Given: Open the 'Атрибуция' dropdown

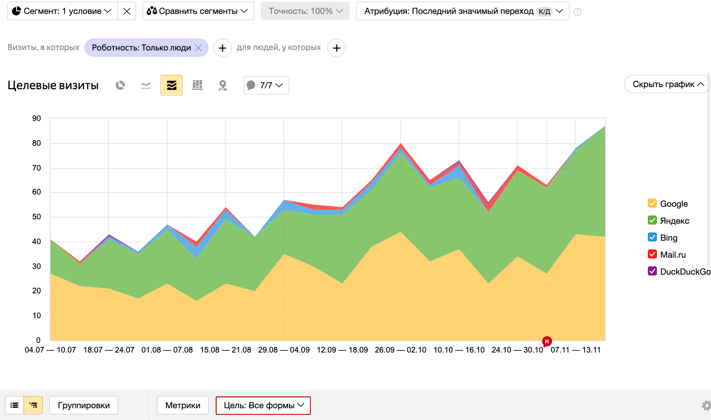Looking at the screenshot, I should [463, 11].
